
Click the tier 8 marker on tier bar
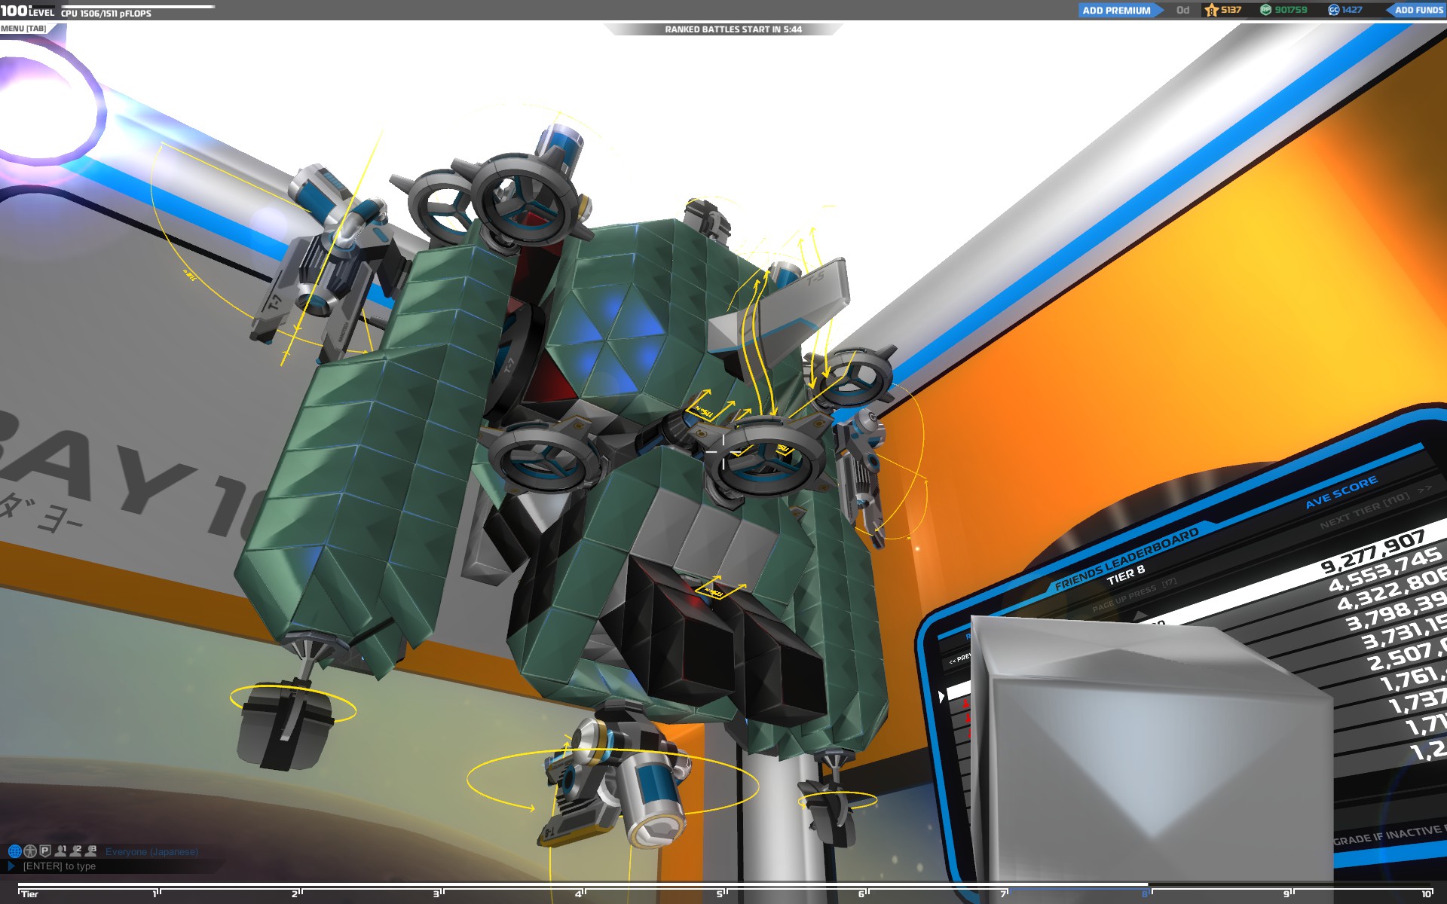(x=1146, y=893)
